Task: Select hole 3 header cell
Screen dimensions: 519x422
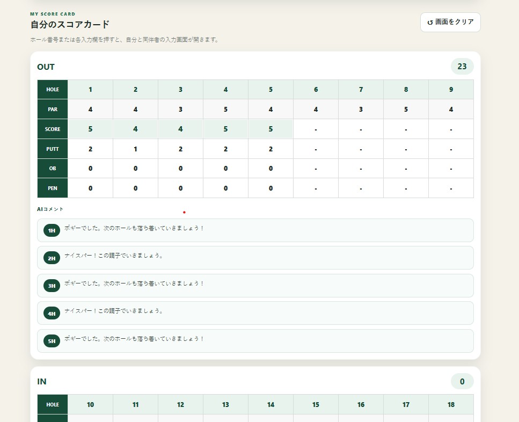Action: pos(180,89)
